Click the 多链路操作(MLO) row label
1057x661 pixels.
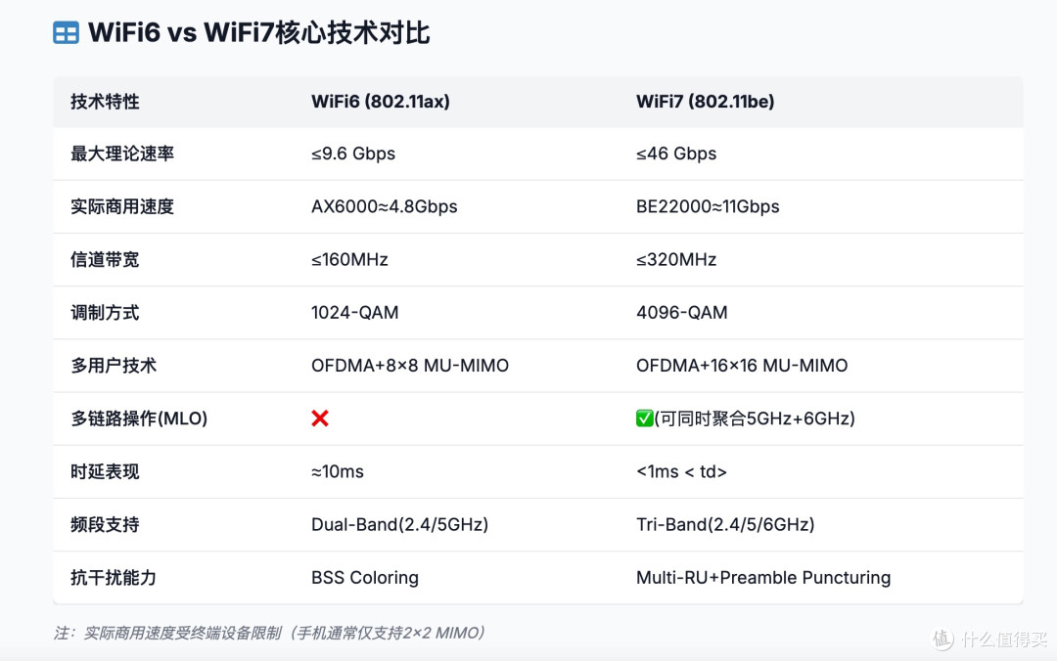click(139, 419)
